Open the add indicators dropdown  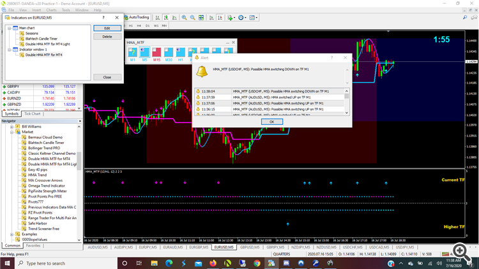231,18
